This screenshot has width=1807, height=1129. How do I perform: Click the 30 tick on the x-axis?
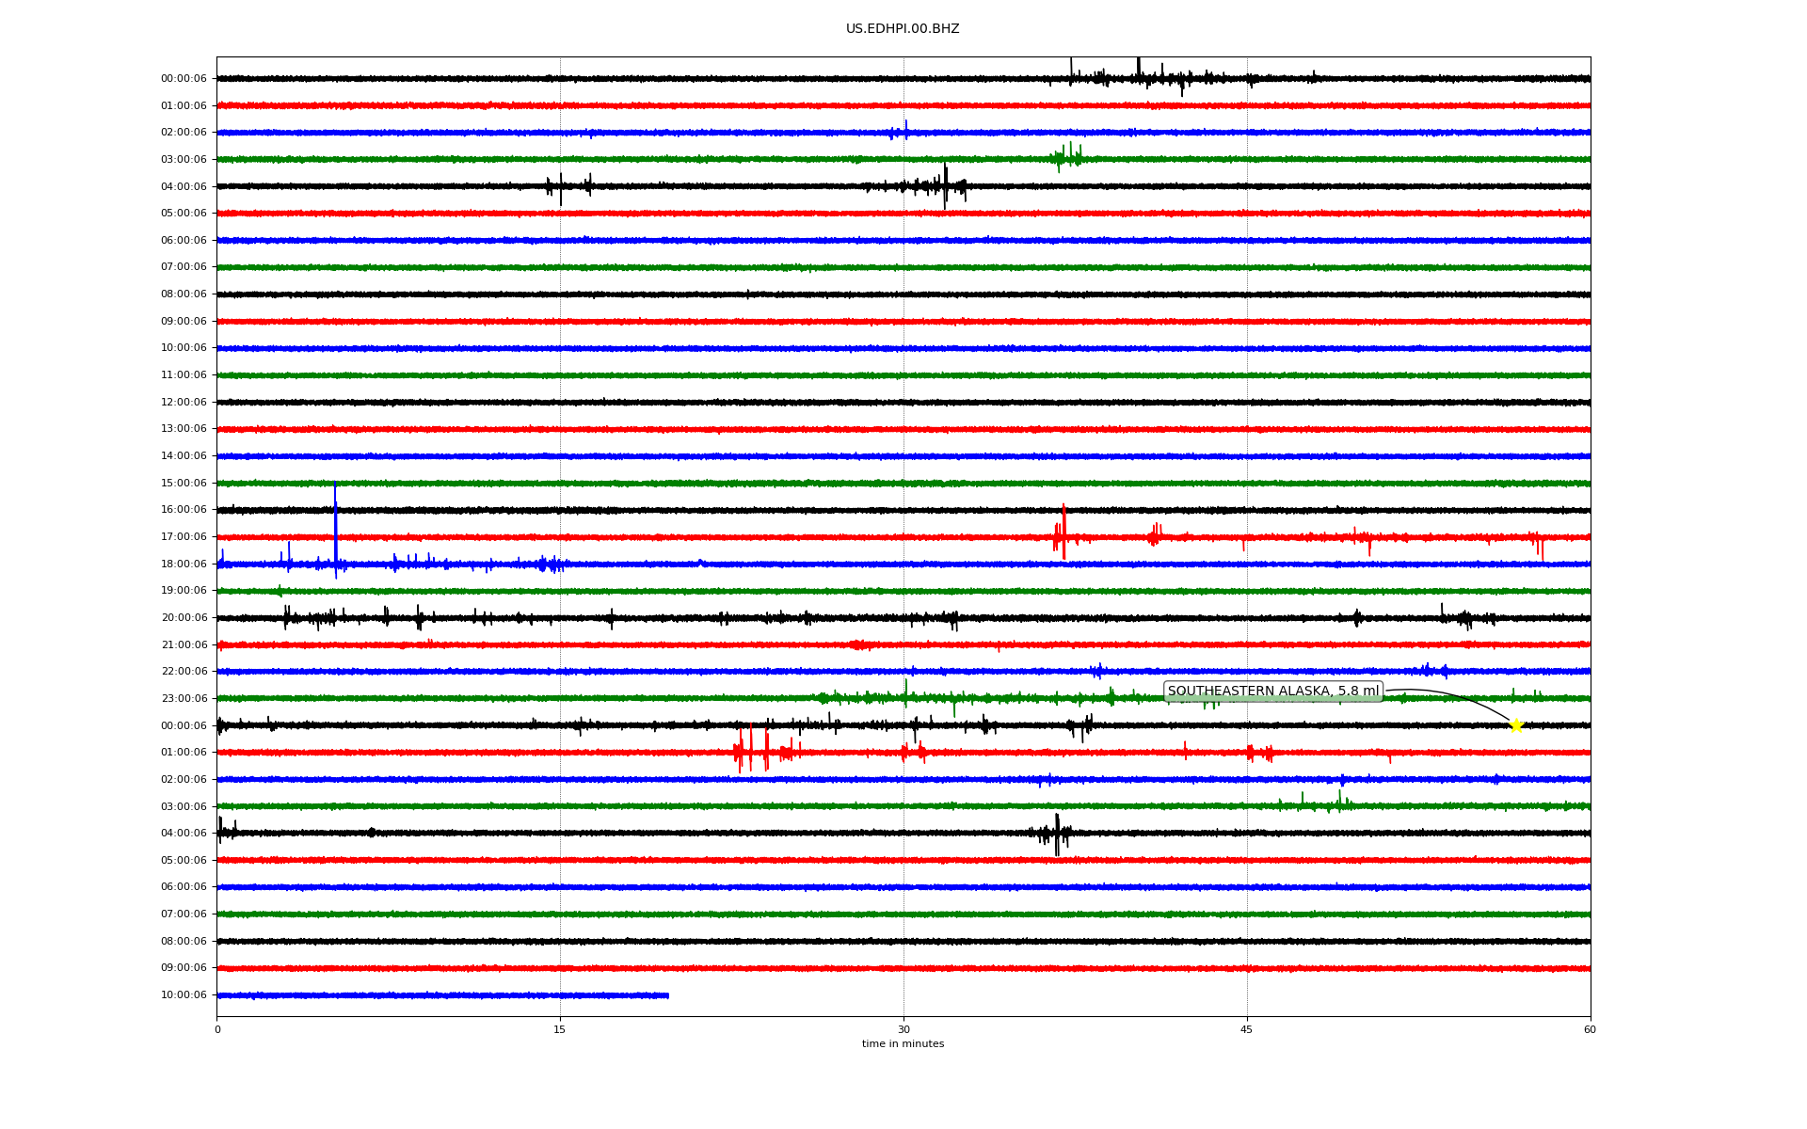click(x=903, y=1029)
